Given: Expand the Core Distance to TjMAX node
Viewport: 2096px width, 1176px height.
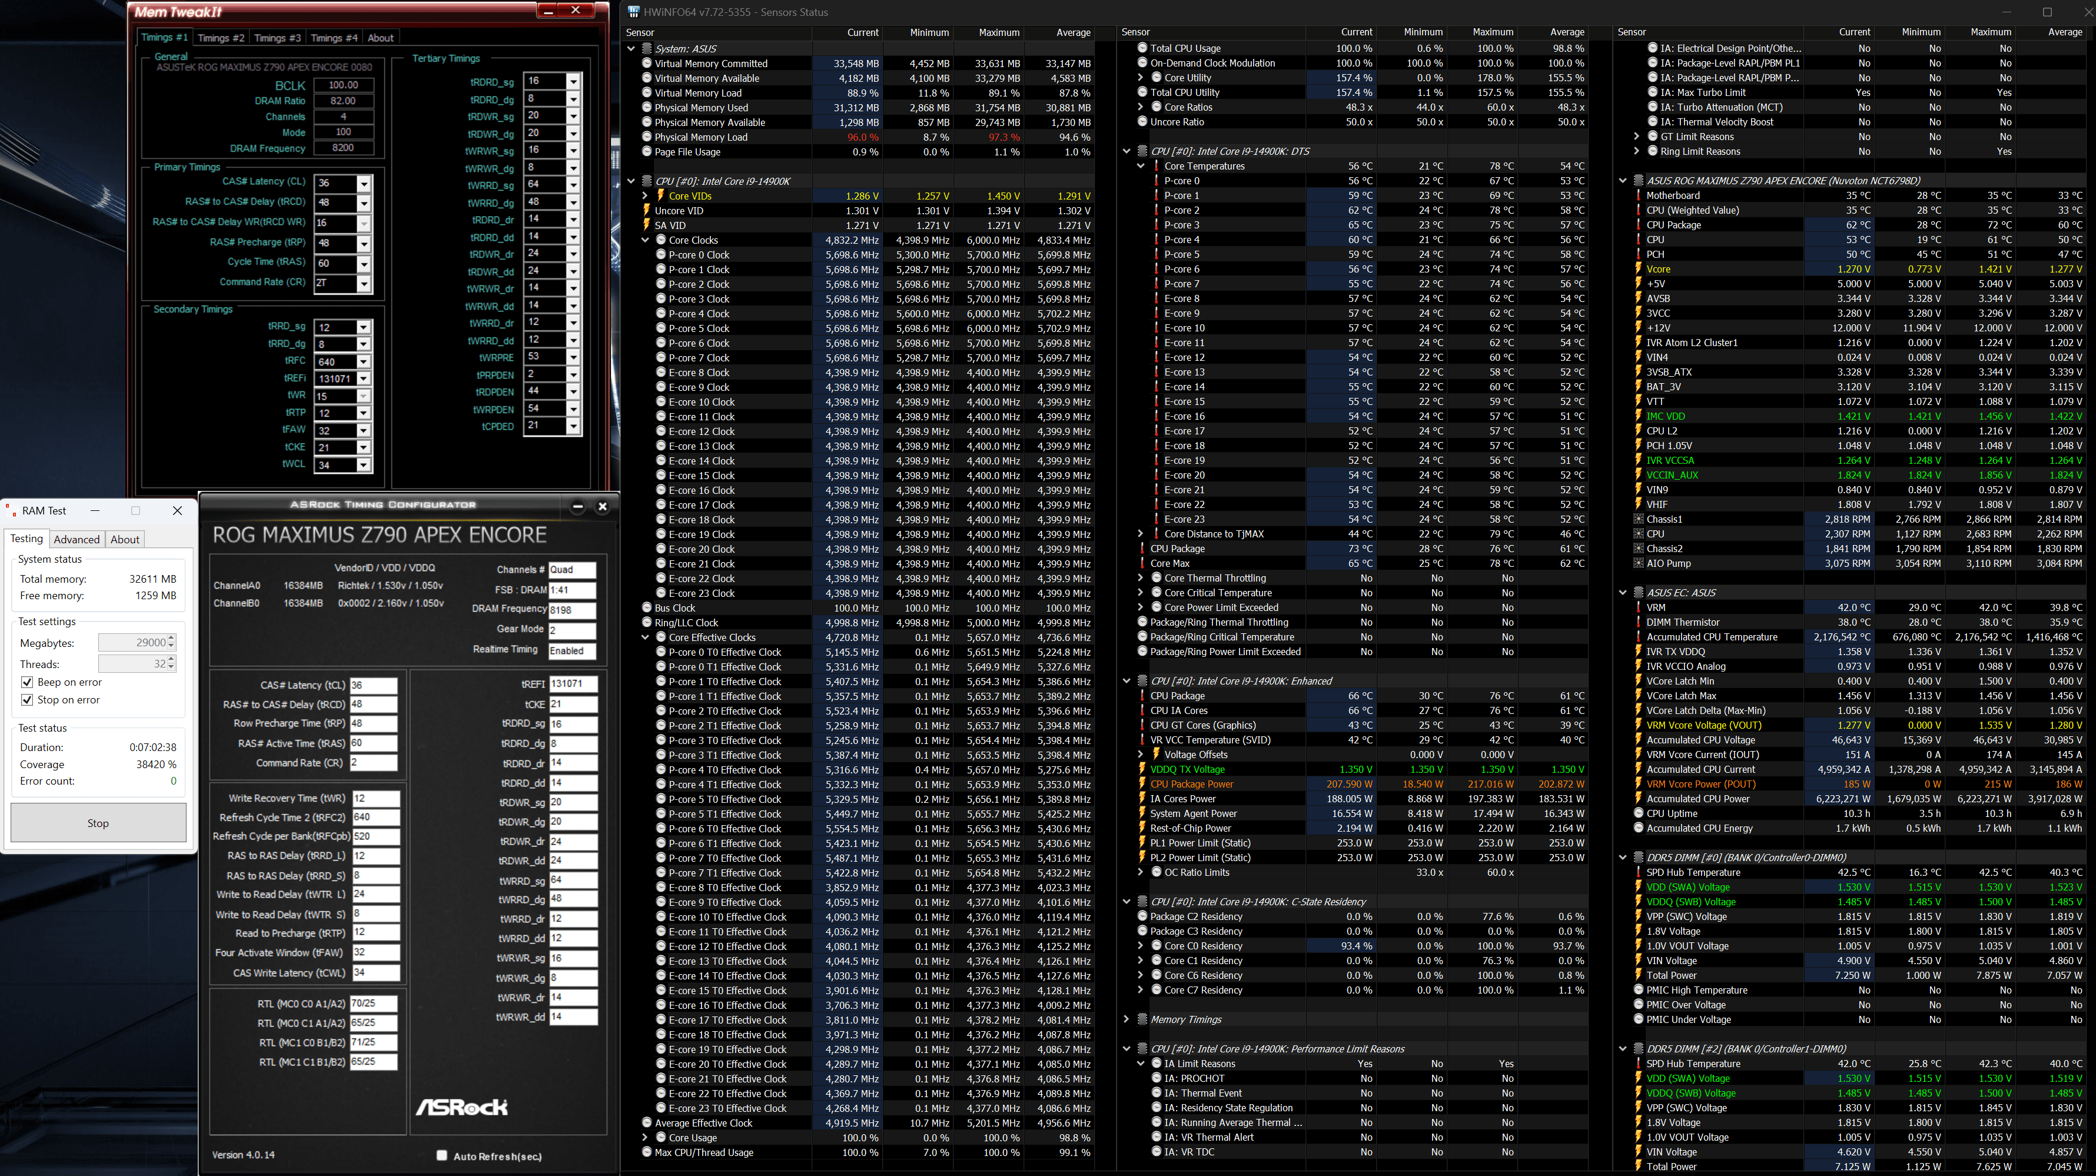Looking at the screenshot, I should point(1141,534).
